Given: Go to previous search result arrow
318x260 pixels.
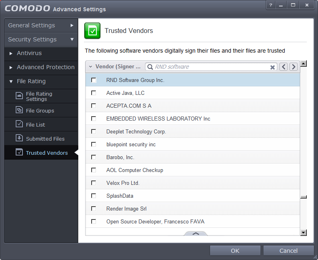Looking at the screenshot, I should point(283,67).
